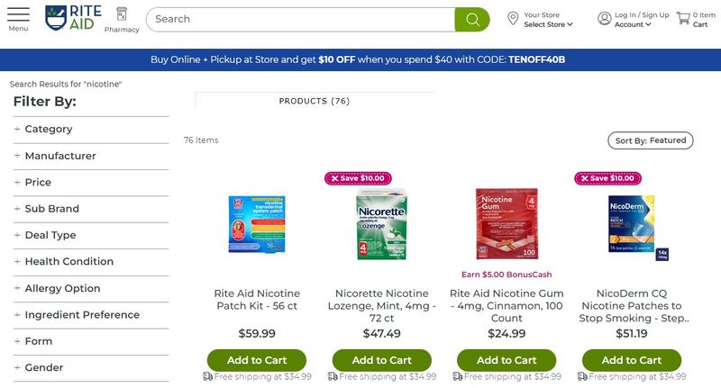Open the Rite Aid Nicotine Gum product image

(507, 223)
